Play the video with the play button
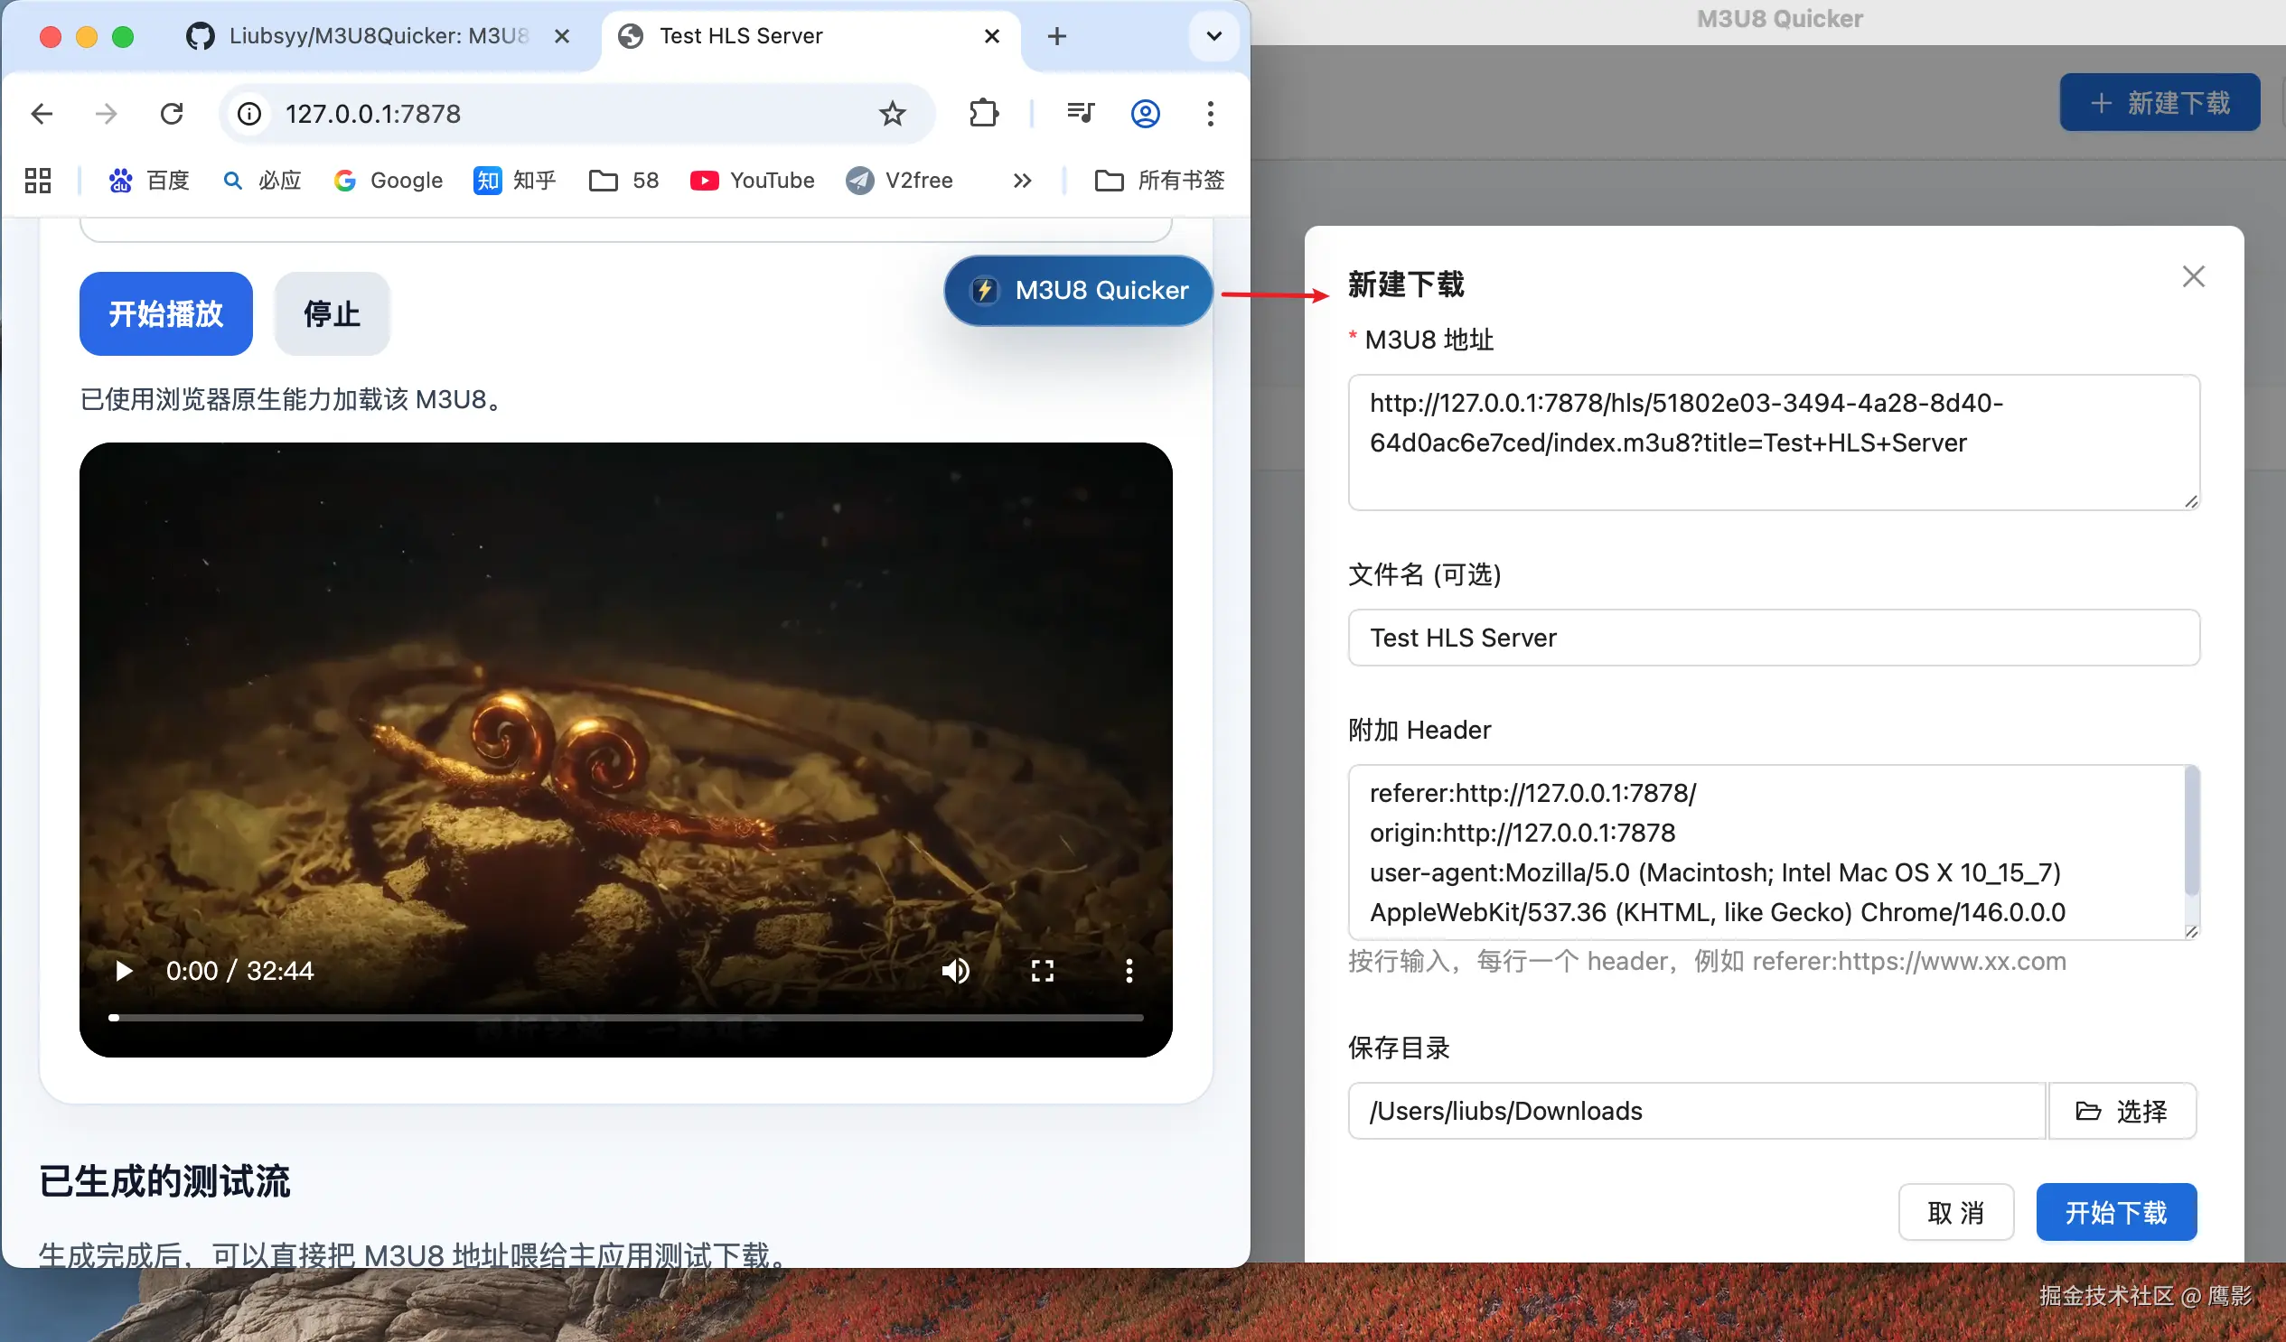The image size is (2286, 1342). (124, 970)
